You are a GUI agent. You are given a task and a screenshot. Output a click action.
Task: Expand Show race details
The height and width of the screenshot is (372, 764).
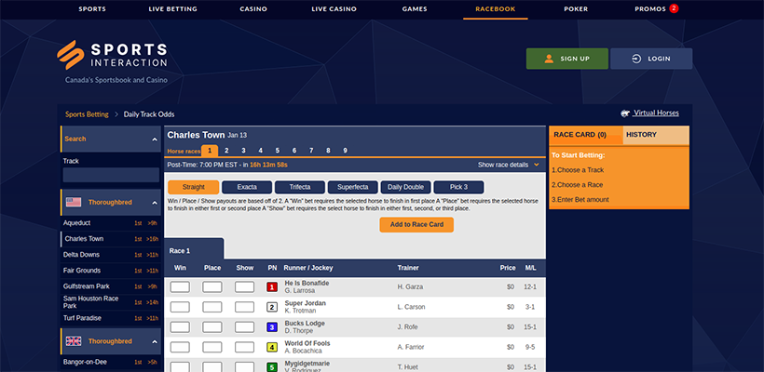point(508,165)
